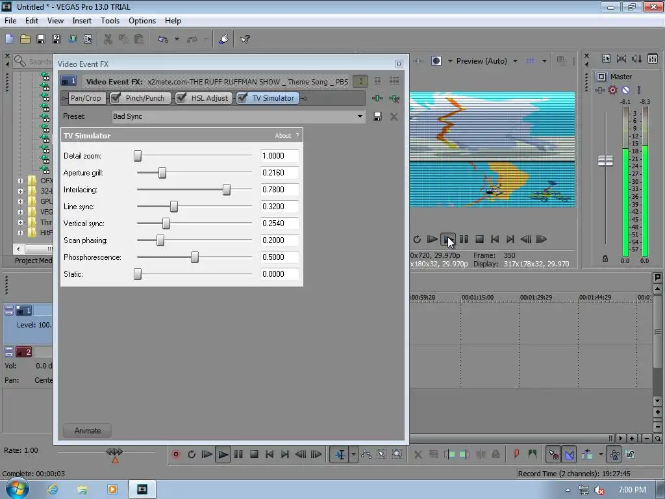Open the What's This help icon
Viewport: 665px width, 499px height.
pos(245,39)
